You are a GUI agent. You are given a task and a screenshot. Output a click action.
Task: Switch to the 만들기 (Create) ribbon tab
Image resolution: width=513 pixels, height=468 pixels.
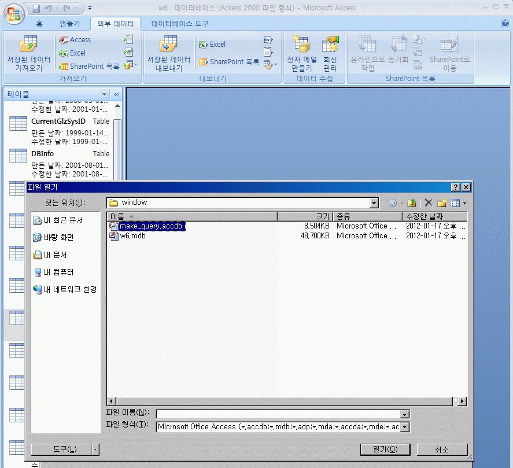(x=70, y=24)
